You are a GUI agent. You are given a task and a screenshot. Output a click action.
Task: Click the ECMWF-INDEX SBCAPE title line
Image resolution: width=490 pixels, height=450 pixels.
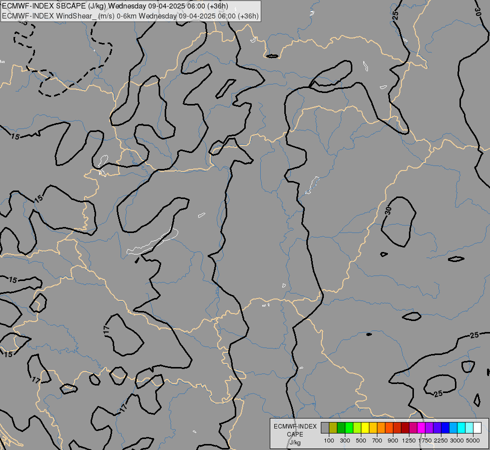[x=115, y=6]
